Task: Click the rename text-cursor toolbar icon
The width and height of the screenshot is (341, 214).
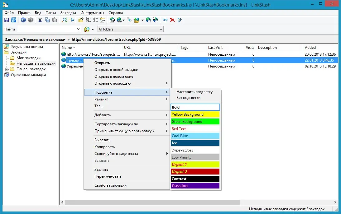Action: (x=165, y=20)
